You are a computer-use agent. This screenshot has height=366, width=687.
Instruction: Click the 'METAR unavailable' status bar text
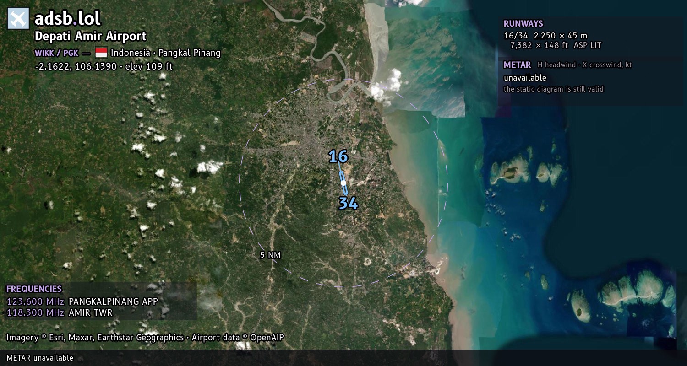40,358
